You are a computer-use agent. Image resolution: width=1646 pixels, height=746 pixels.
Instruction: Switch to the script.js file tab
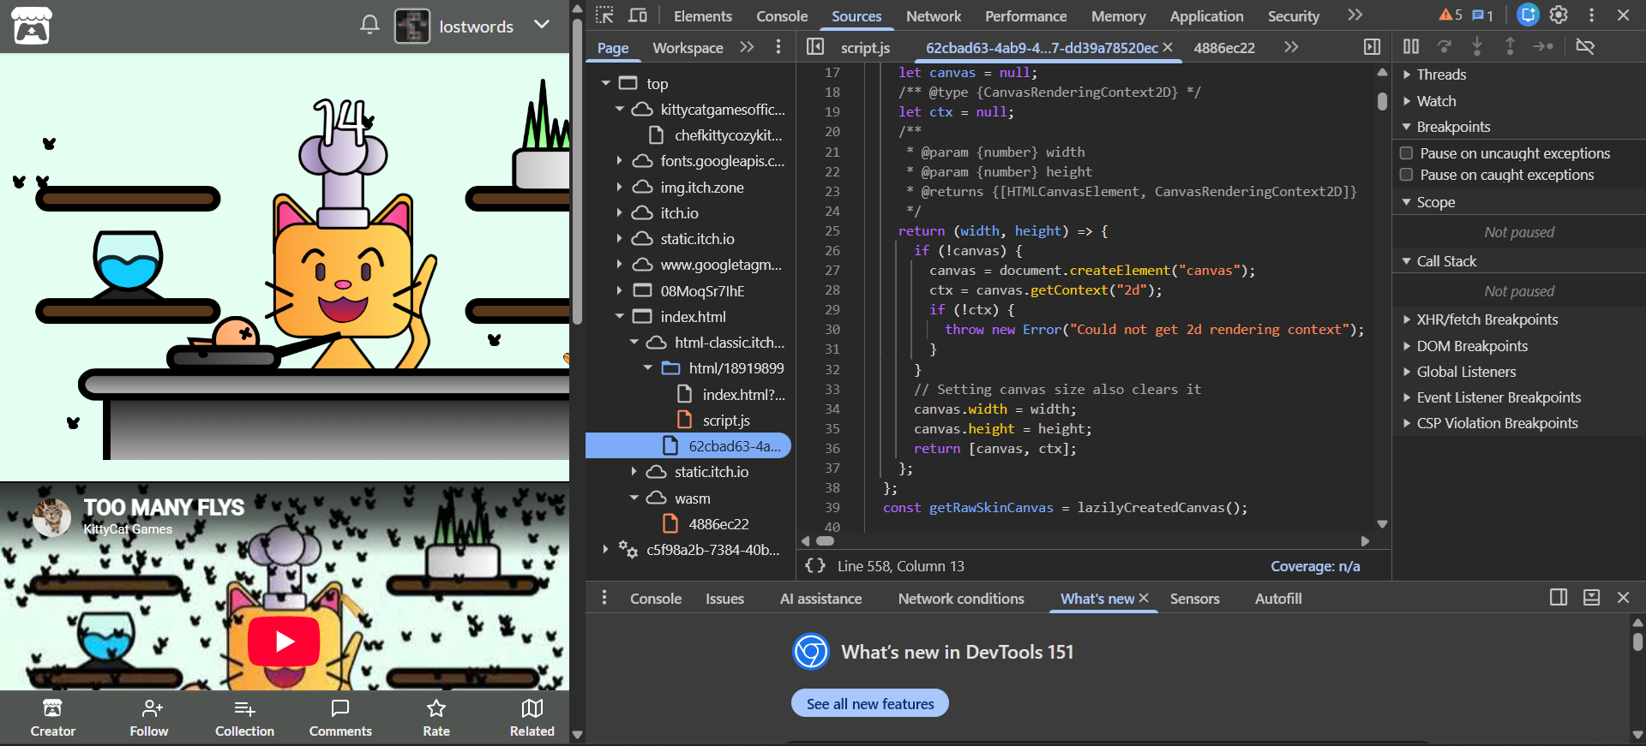865,48
